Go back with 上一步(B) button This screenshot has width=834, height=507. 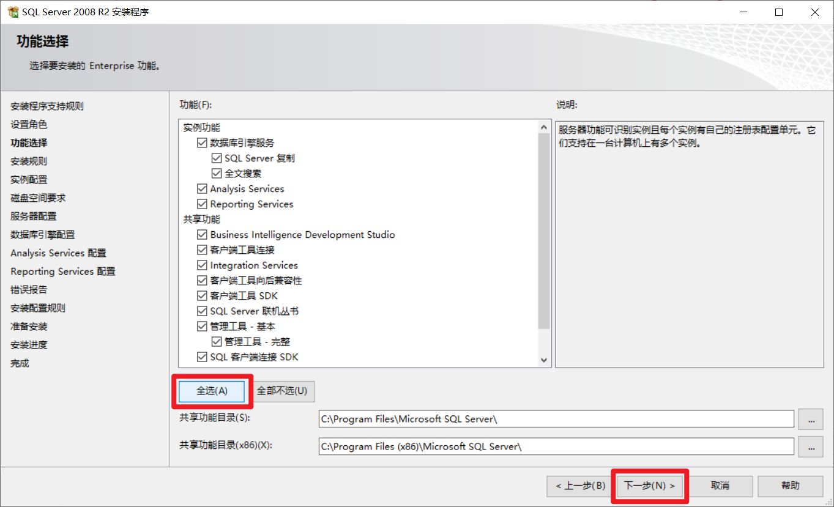click(580, 486)
